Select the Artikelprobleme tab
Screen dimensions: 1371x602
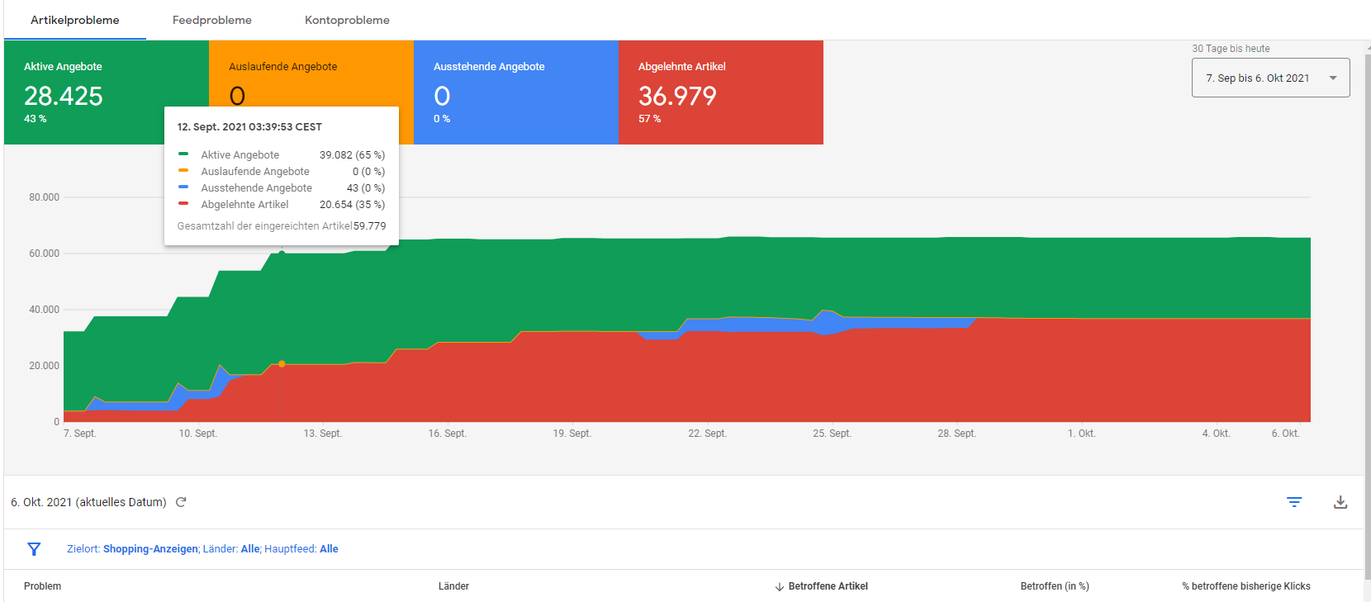pos(75,20)
